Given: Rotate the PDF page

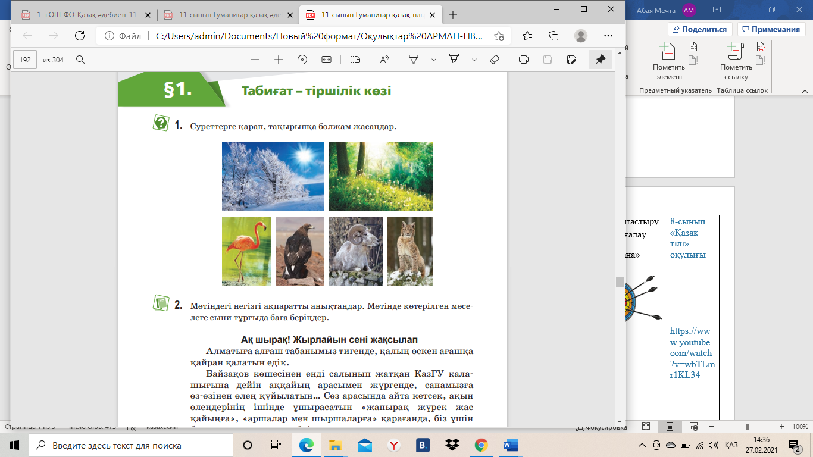Looking at the screenshot, I should [x=302, y=60].
